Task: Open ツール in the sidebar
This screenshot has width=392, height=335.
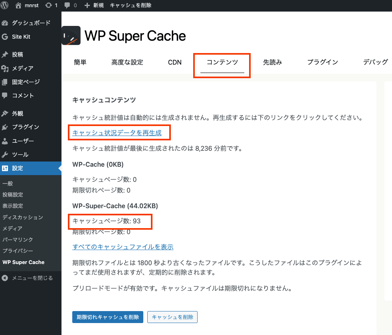Action: click(x=20, y=155)
